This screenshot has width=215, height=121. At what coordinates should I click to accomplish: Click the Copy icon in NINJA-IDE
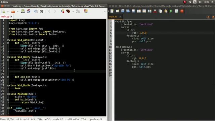(160, 11)
